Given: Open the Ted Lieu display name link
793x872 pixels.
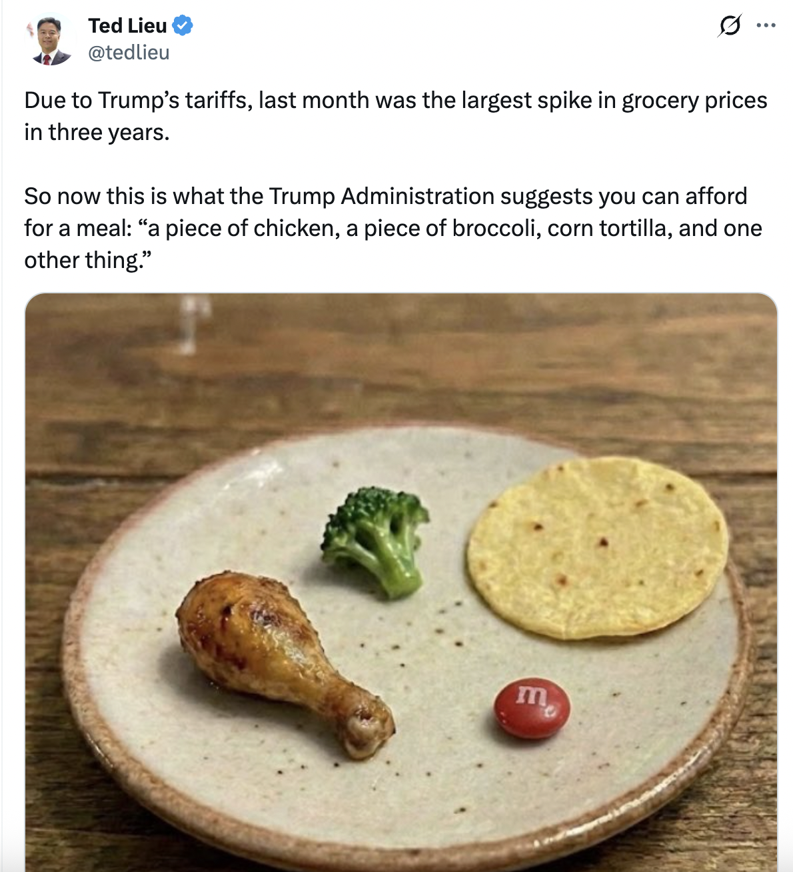Looking at the screenshot, I should [127, 26].
